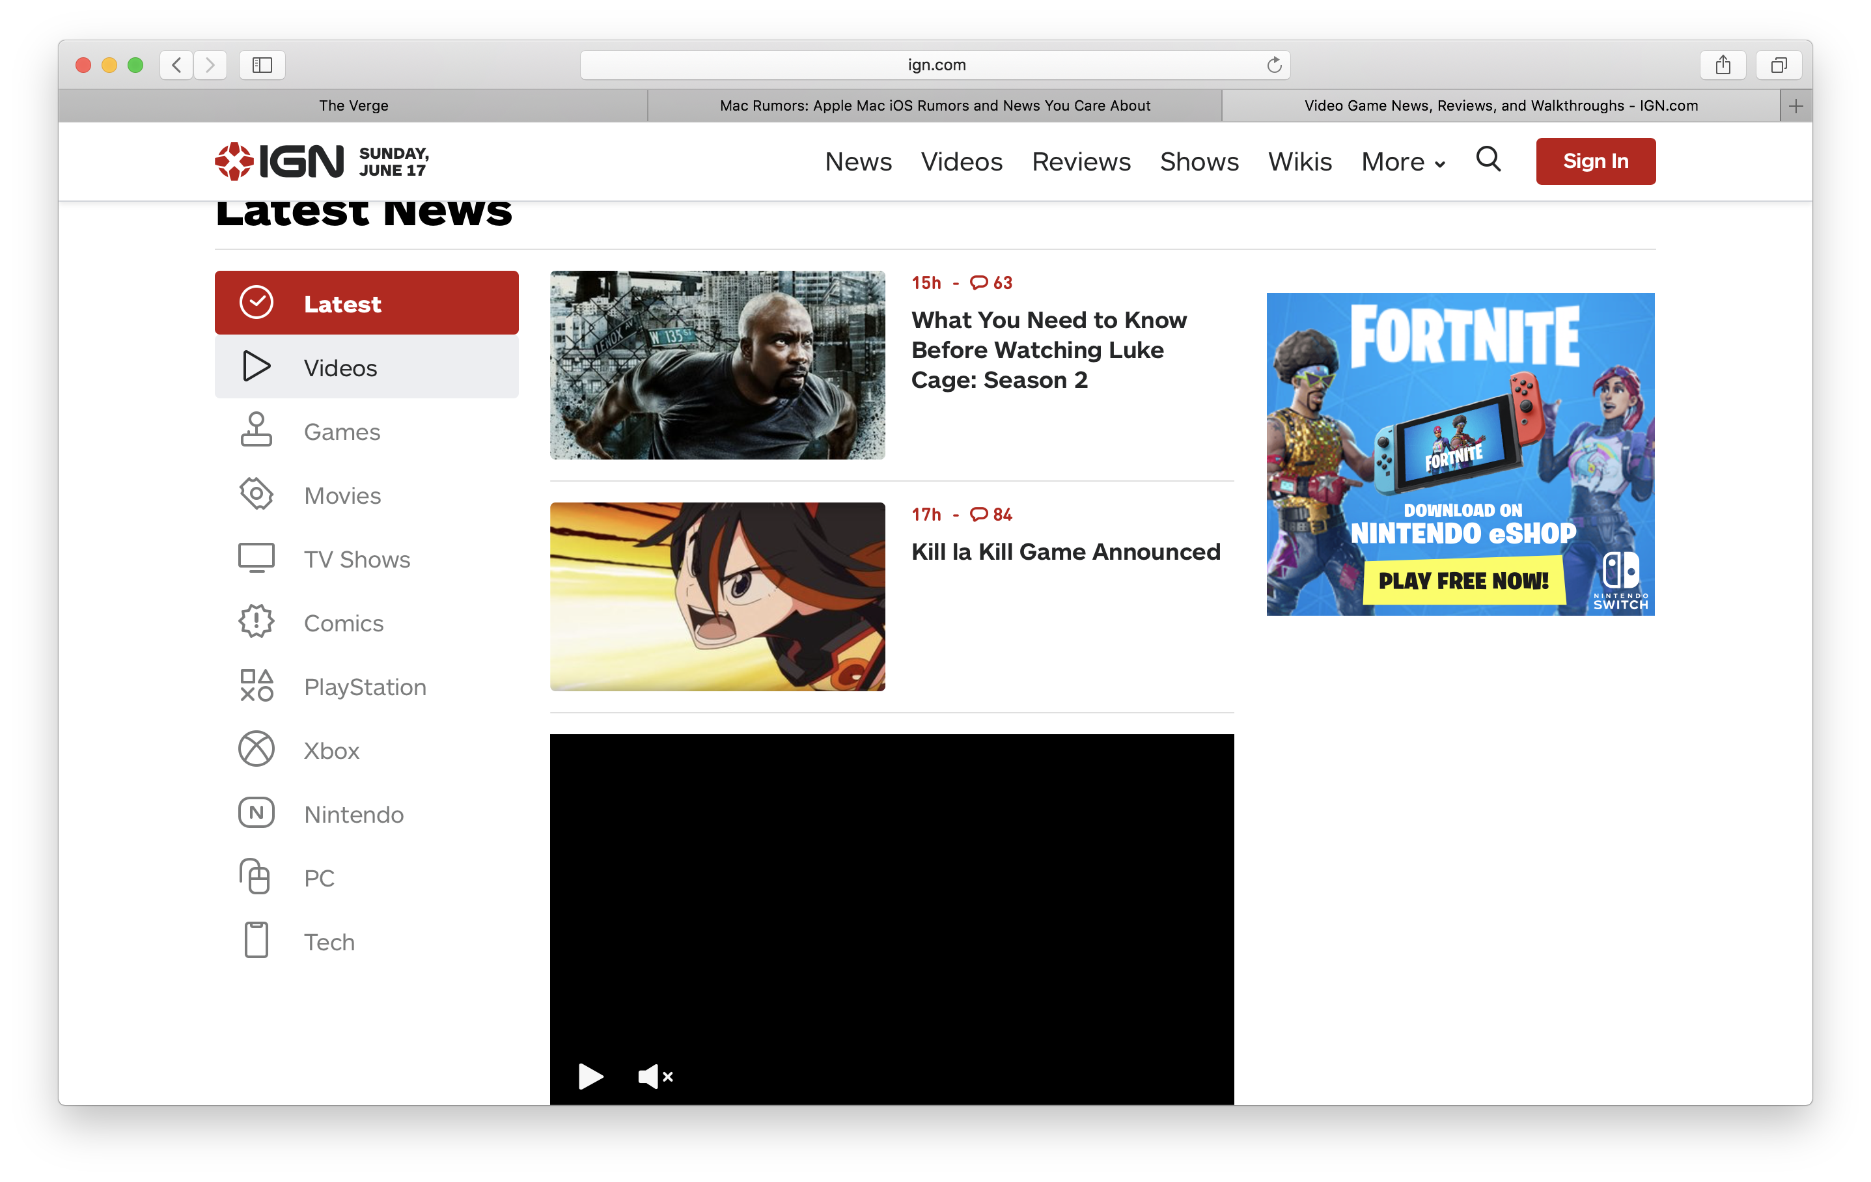Click the ign.com address bar
This screenshot has width=1871, height=1182.
935,65
